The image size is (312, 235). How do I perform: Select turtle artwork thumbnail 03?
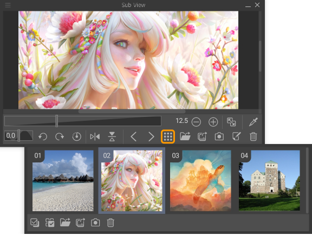click(200, 180)
